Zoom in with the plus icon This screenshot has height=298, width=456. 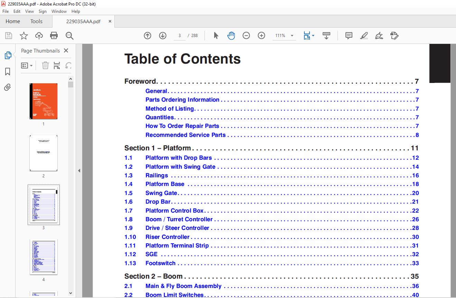click(262, 36)
